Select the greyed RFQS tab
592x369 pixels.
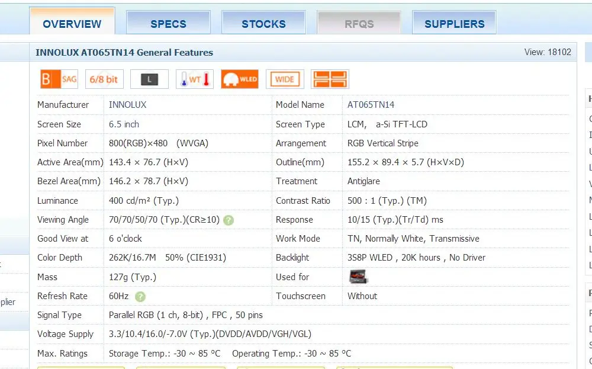click(359, 23)
